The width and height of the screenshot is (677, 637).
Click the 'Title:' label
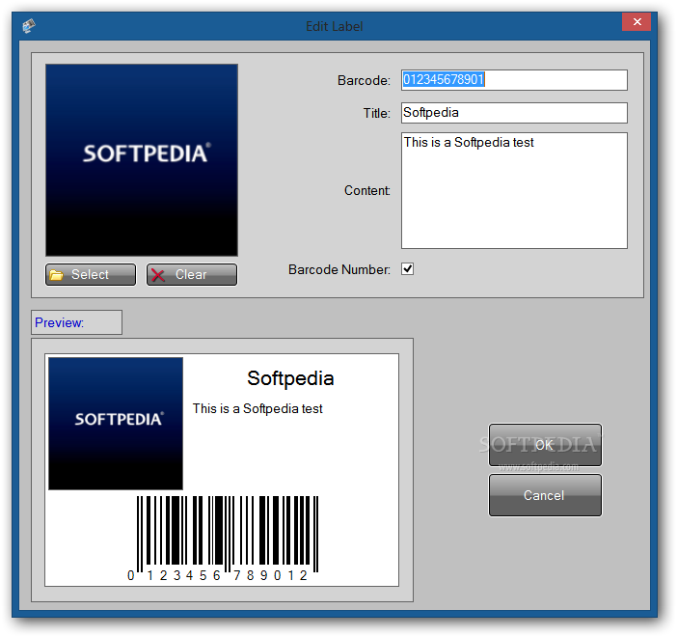(376, 113)
